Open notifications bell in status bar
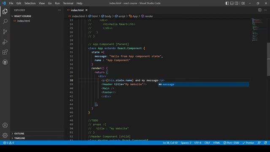Viewport: 270px width, 152px height. [x=265, y=143]
